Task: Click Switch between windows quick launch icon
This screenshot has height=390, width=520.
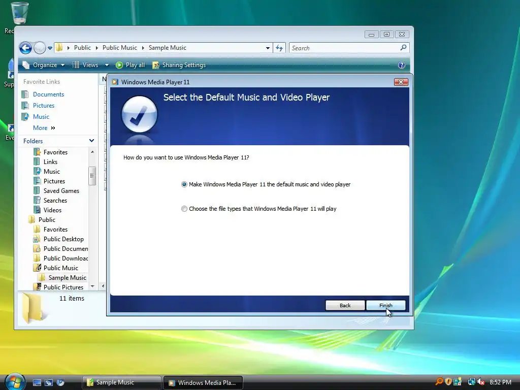Action: coord(49,383)
